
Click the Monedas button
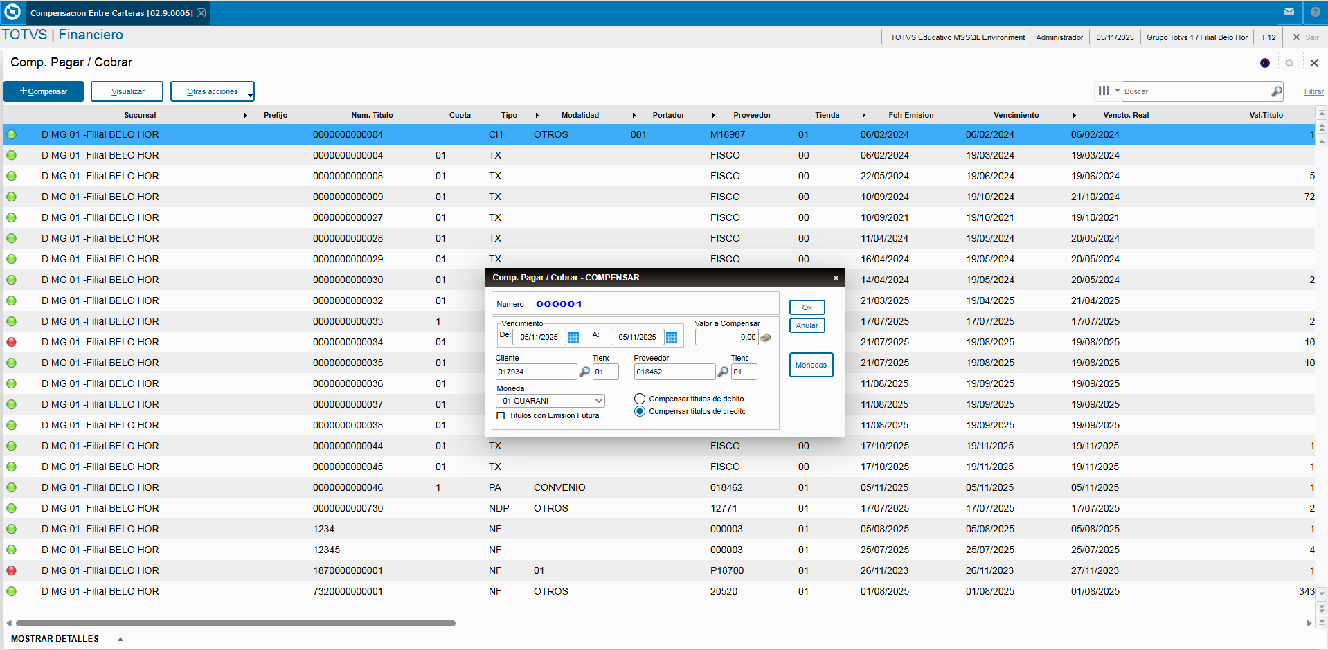[811, 365]
